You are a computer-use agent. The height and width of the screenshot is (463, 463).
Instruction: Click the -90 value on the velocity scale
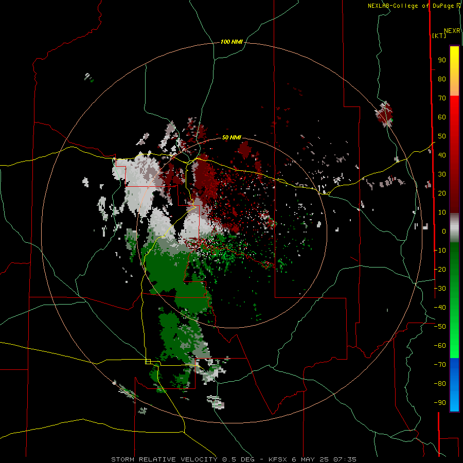(x=440, y=402)
